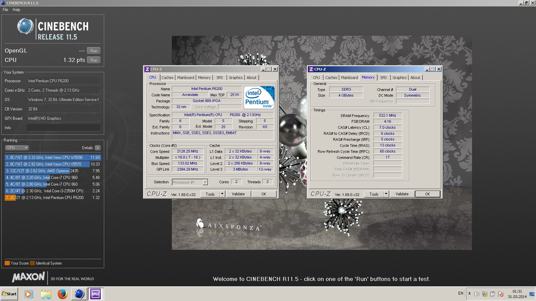Select ranking row Xeon CPU X5570

pyautogui.click(x=53, y=164)
